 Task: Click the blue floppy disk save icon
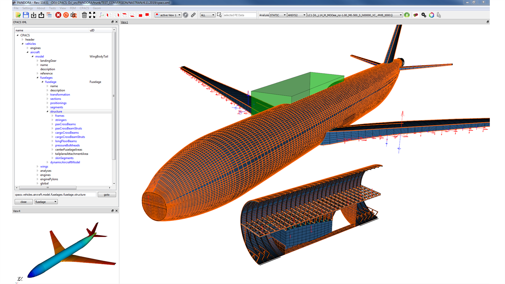[x=26, y=15]
